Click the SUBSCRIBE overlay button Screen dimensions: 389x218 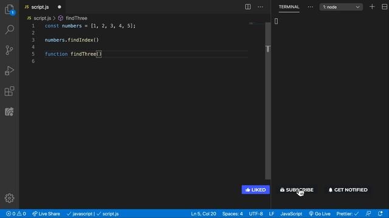297,190
